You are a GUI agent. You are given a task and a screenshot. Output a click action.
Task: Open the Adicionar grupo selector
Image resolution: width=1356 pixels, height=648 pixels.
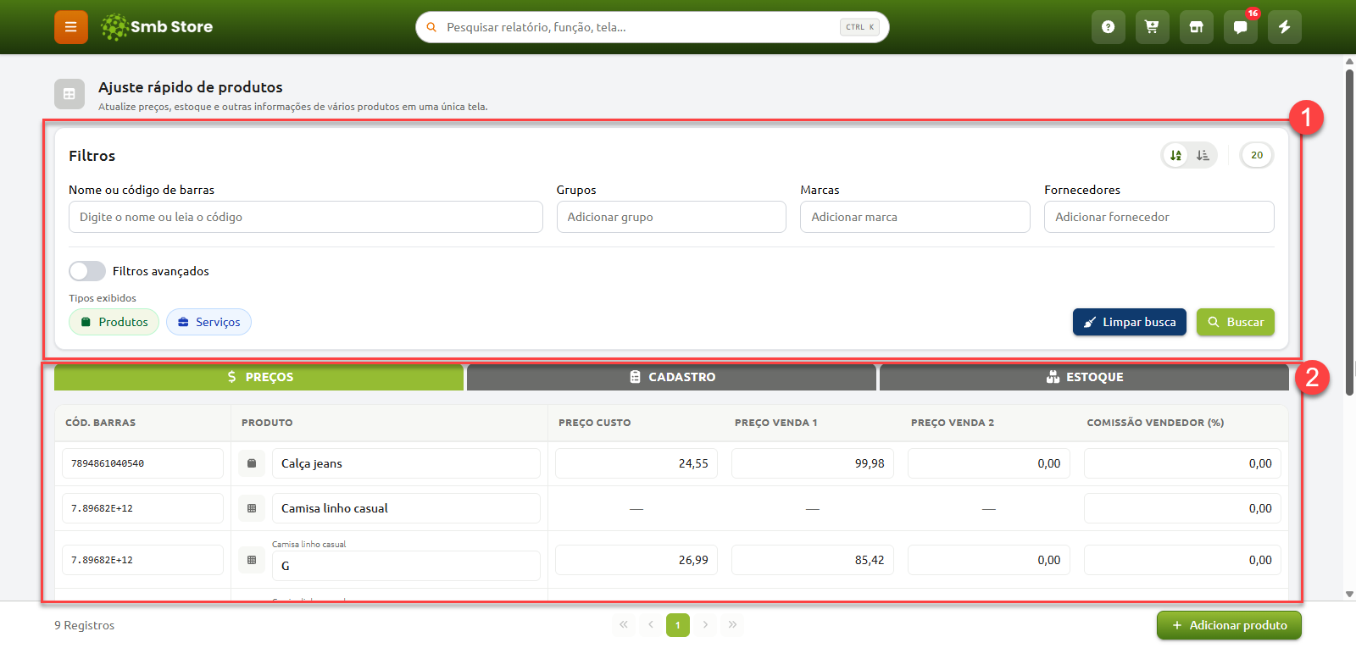coord(671,217)
